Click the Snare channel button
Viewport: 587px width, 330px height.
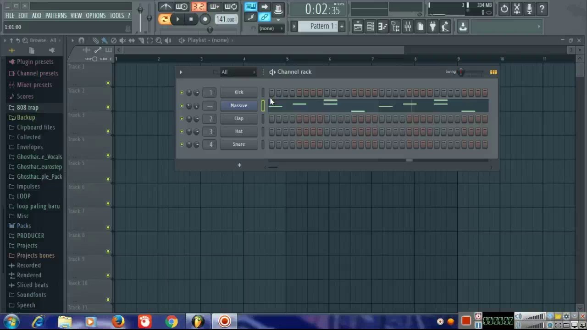239,144
